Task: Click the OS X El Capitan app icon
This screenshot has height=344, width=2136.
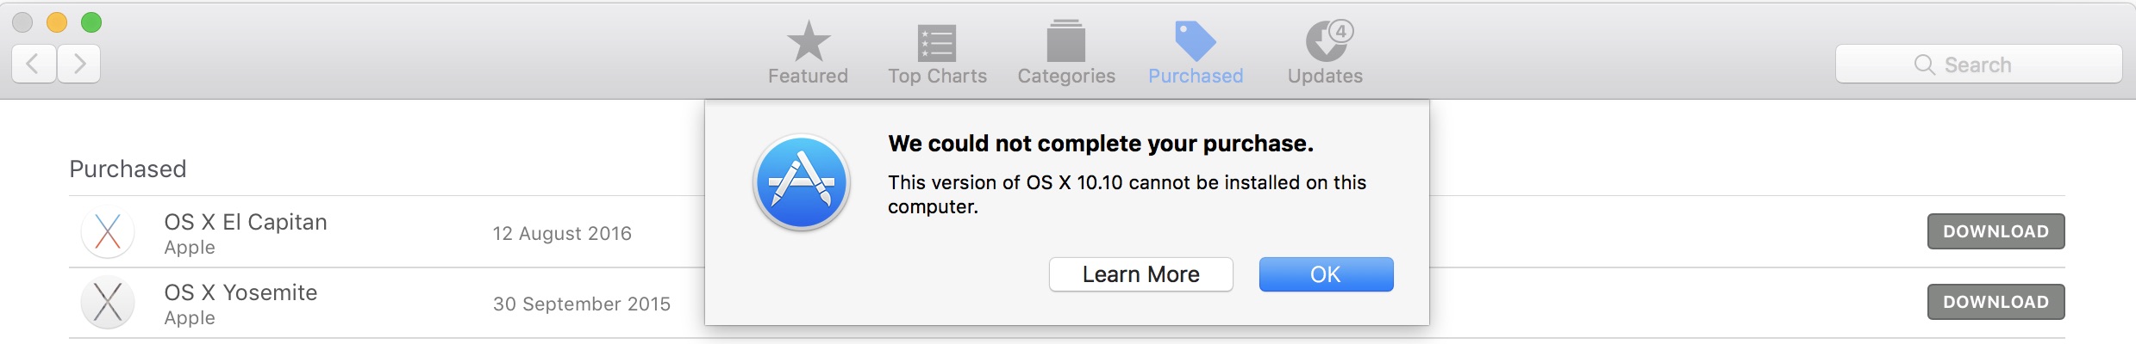Action: [x=108, y=231]
